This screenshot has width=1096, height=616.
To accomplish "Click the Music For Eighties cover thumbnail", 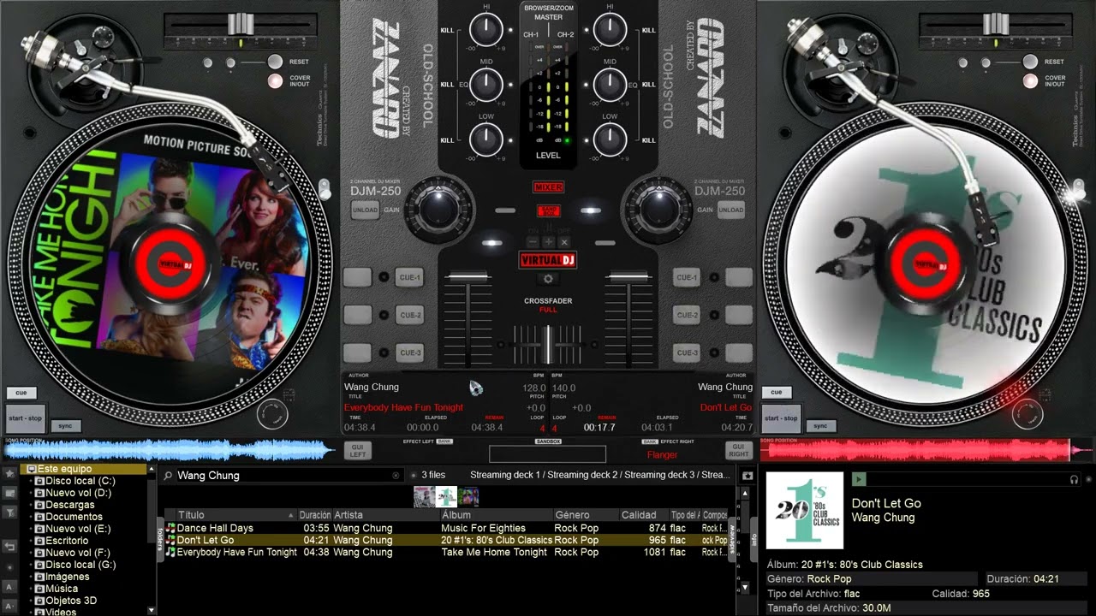I will click(x=425, y=496).
